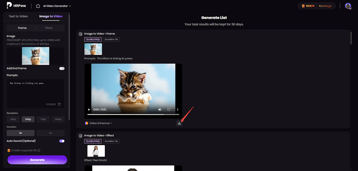Toggle the Add End Frame switch
Viewport: 358px width, 171px height.
(x=62, y=69)
